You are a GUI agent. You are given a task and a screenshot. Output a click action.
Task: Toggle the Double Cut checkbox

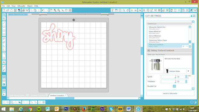click(x=174, y=86)
